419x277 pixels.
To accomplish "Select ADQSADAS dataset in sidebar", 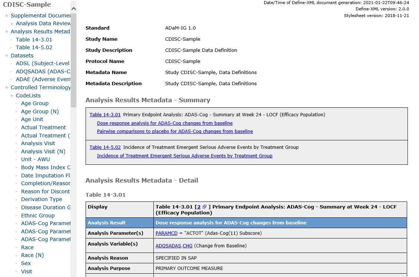I will [43, 71].
